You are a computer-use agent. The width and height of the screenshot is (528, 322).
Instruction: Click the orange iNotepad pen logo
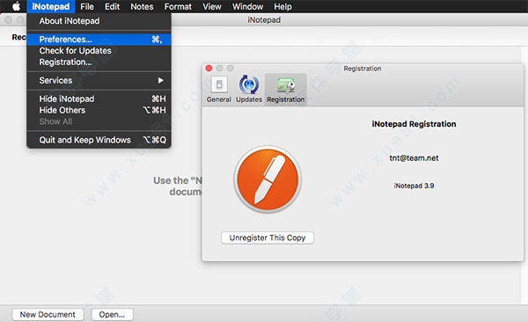(x=268, y=179)
